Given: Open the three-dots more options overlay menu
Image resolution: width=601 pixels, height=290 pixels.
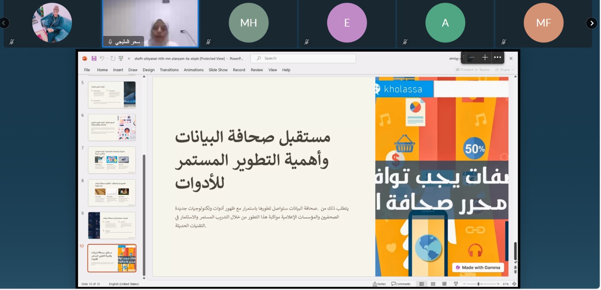Looking at the screenshot, I should click(498, 57).
